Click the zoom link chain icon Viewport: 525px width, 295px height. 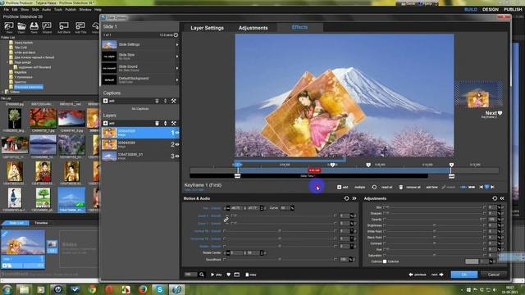pyautogui.click(x=226, y=220)
